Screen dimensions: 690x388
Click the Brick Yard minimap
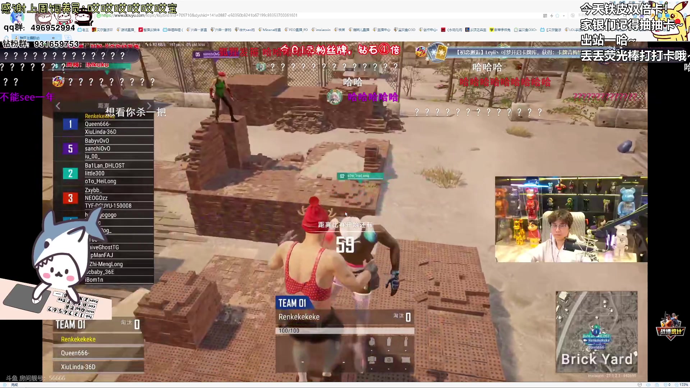click(x=597, y=332)
